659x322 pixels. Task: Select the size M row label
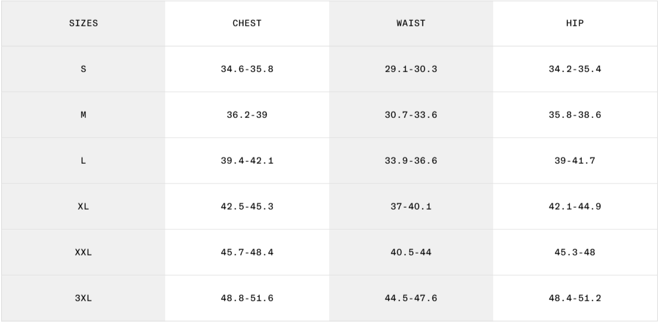click(x=83, y=115)
